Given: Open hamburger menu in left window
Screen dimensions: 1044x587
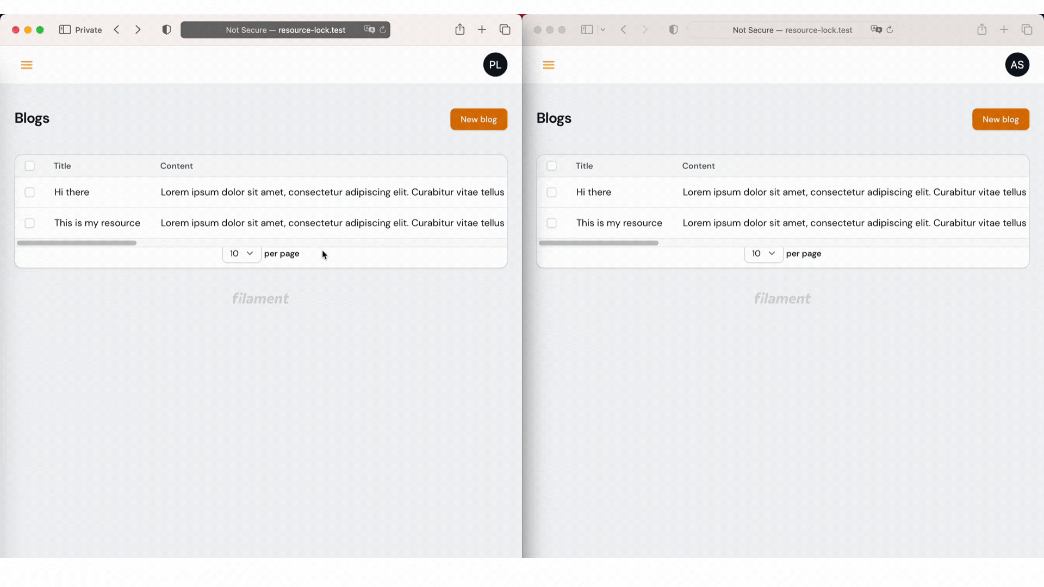Looking at the screenshot, I should click(x=27, y=65).
